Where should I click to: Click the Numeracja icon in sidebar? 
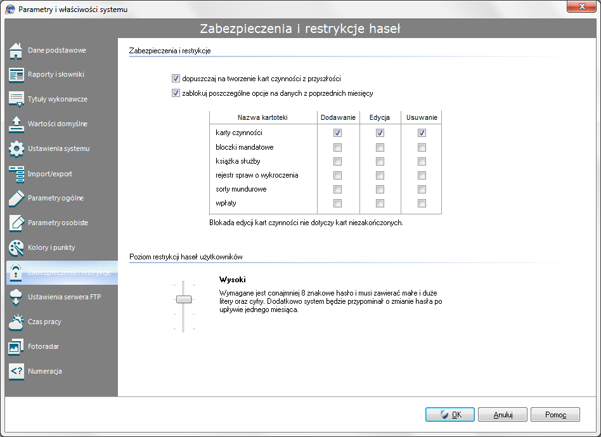click(16, 372)
